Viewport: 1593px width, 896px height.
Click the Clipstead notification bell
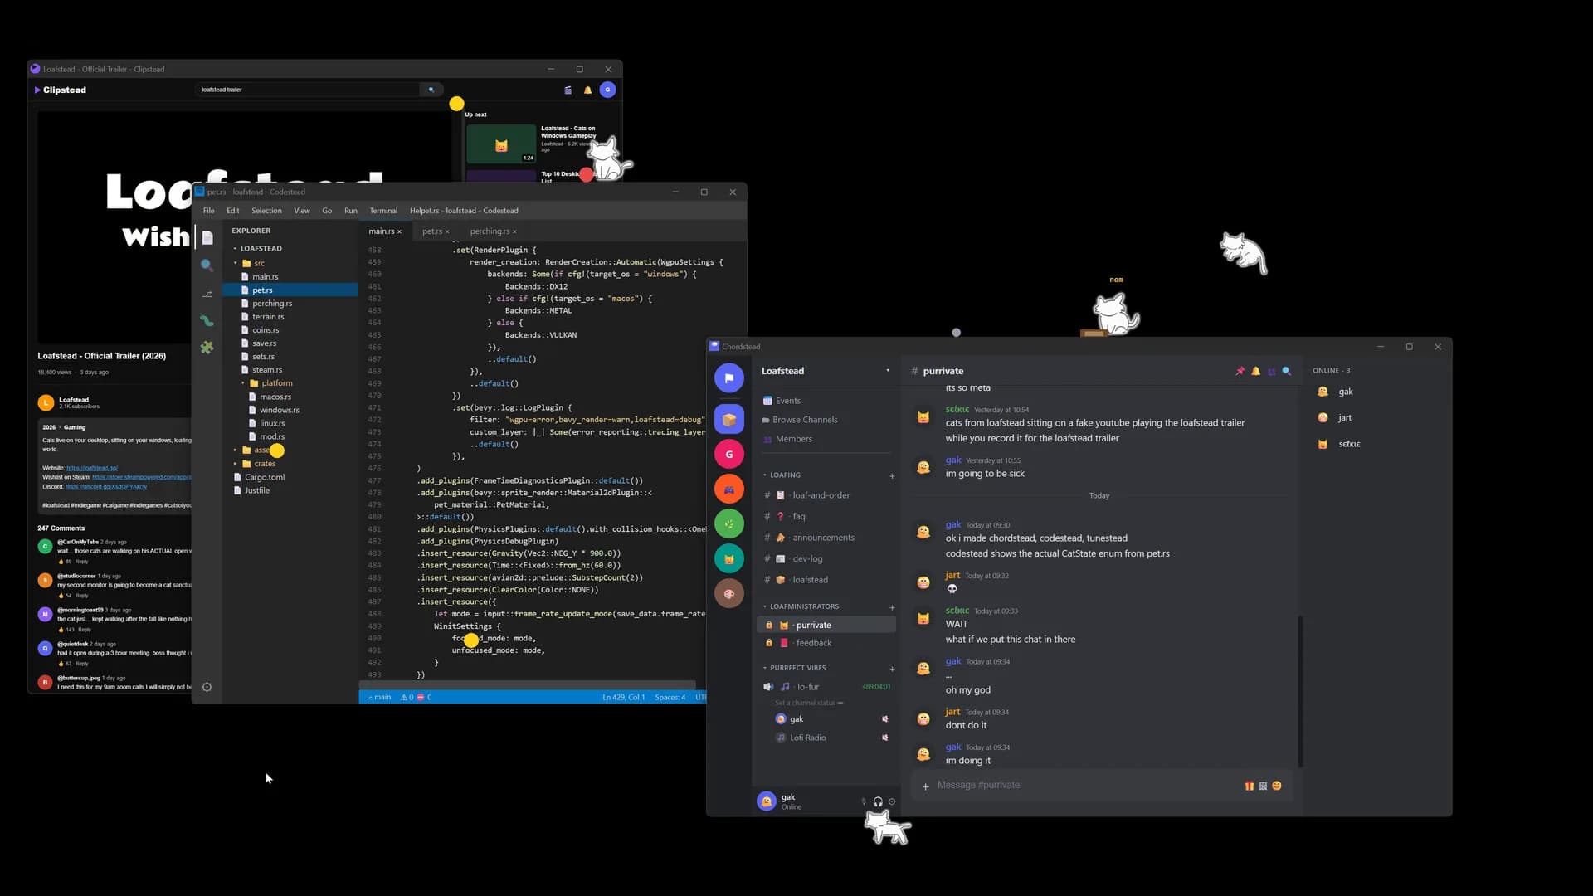click(x=587, y=90)
